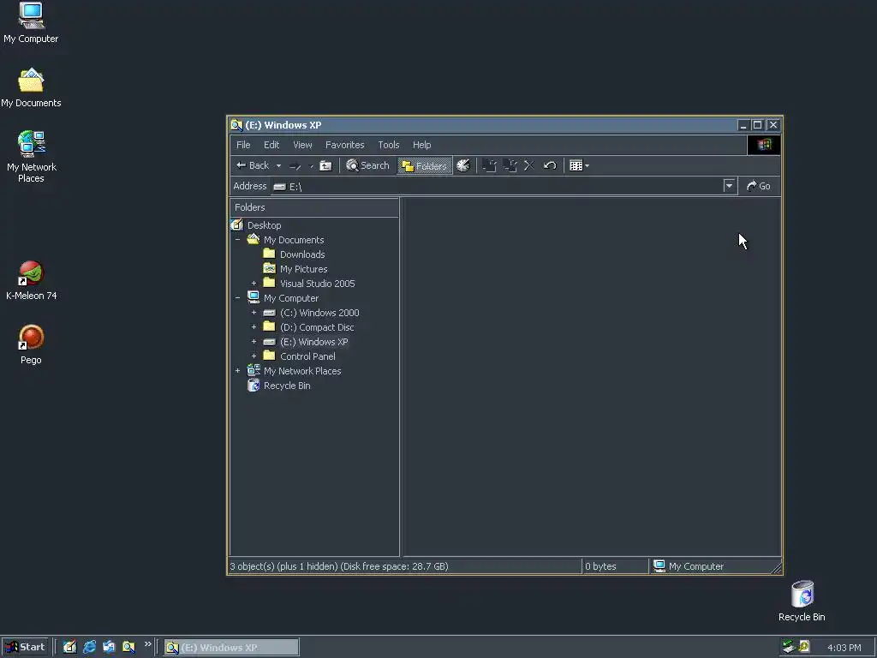
Task: Open Recycle Bin desktop icon
Action: click(802, 601)
